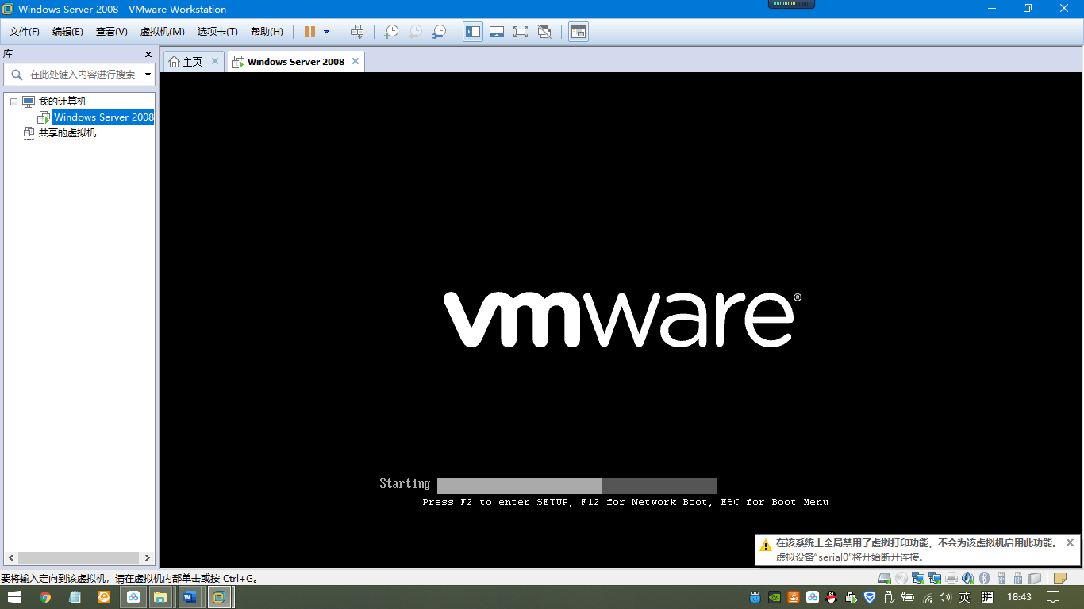
Task: Click the library horizontal scrollbar track
Action: click(79, 558)
